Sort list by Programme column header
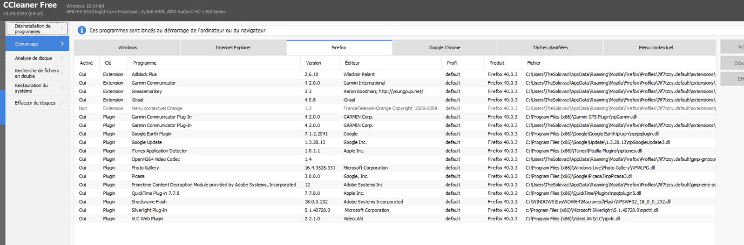744x245 pixels. [x=145, y=63]
